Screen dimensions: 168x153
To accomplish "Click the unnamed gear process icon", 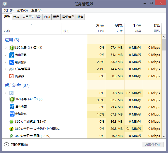I will (x=11, y=93).
